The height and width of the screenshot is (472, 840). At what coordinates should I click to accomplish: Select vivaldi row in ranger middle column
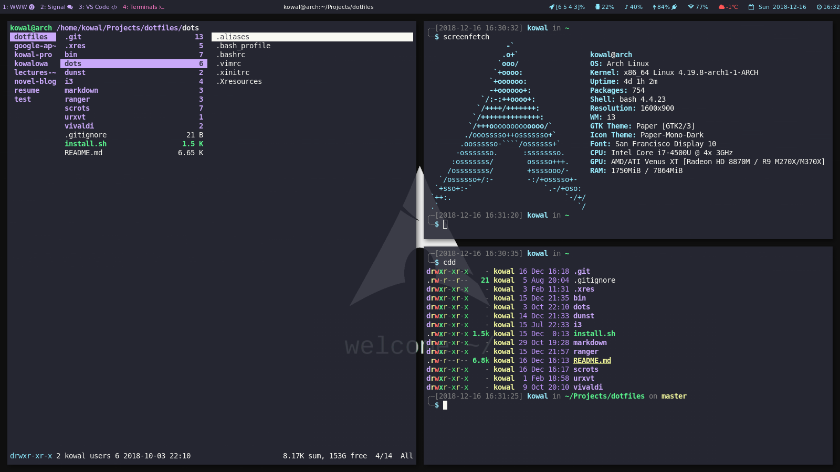(134, 126)
